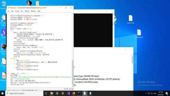Click the 'inj(pid, dec_text)' line
The height and width of the screenshot is (96, 170).
pos(17,85)
